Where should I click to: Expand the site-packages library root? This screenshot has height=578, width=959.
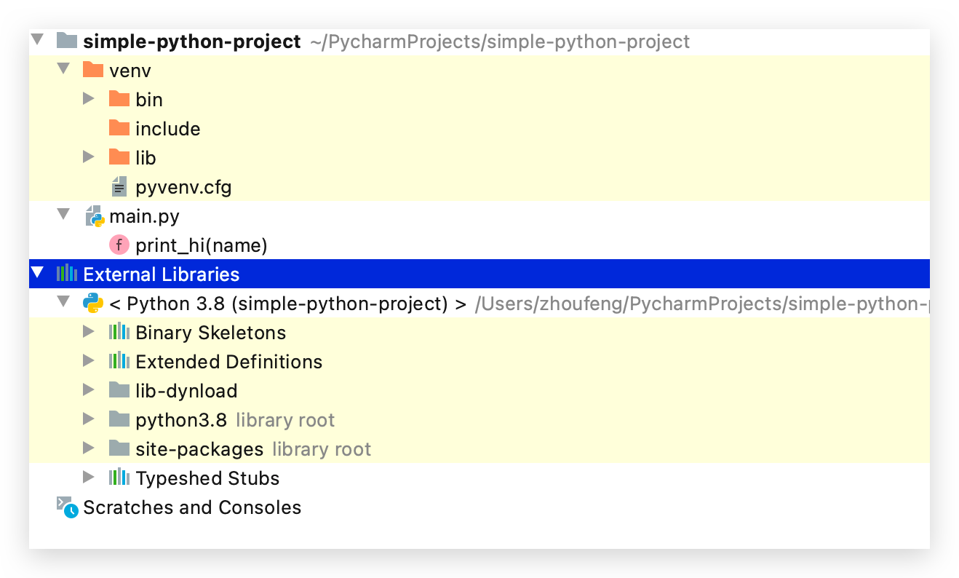point(88,448)
